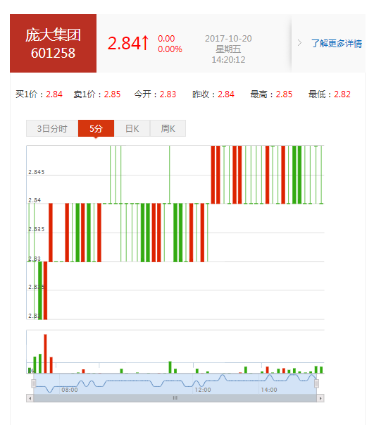Click the 最低 value 2.82
This screenshot has height=425, width=374.
[x=342, y=94]
